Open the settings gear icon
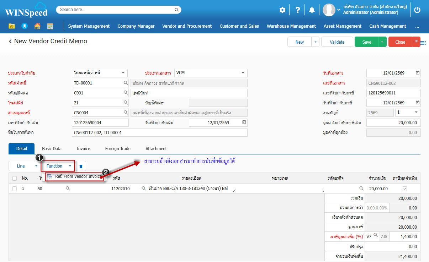The width and height of the screenshot is (429, 262). [x=282, y=10]
